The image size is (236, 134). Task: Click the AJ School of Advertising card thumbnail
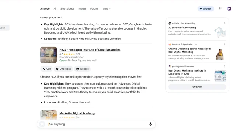pos(220,32)
